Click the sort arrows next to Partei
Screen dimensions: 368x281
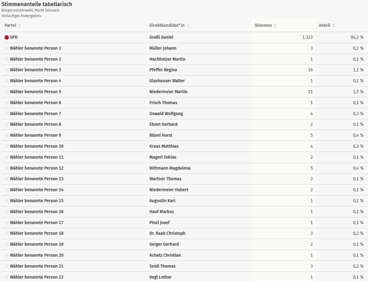click(20, 25)
